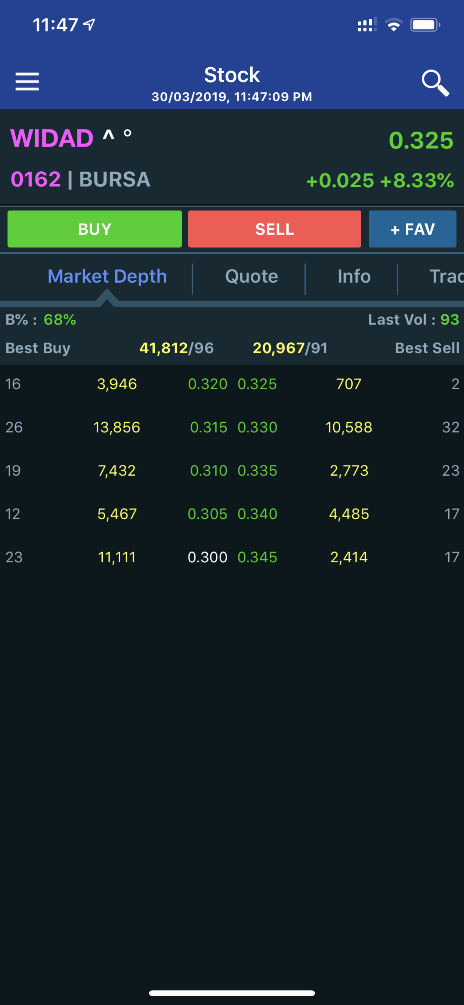Tap the Stock page title
Image resolution: width=464 pixels, height=1005 pixels.
(232, 75)
